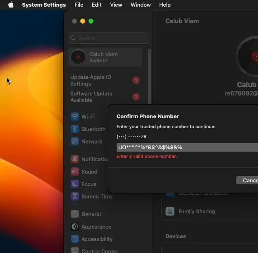Image resolution: width=258 pixels, height=253 pixels.
Task: Click the Cancel button in dialog
Action: (x=247, y=180)
